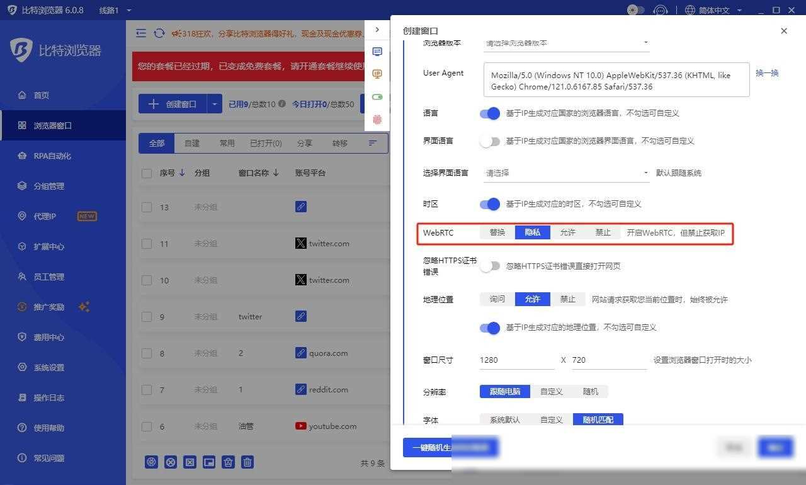Click the 创建窗口 button

tap(173, 104)
